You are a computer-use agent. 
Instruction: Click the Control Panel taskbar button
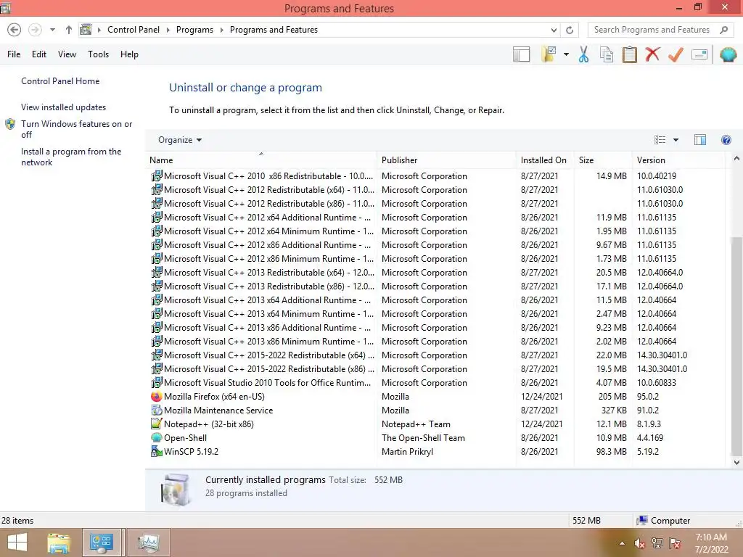pos(102,542)
